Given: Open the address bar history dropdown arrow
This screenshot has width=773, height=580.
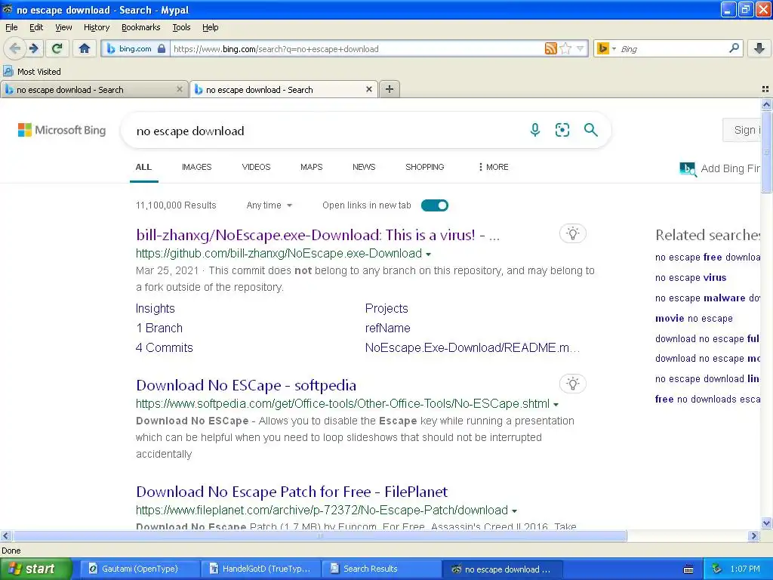Looking at the screenshot, I should pyautogui.click(x=580, y=48).
